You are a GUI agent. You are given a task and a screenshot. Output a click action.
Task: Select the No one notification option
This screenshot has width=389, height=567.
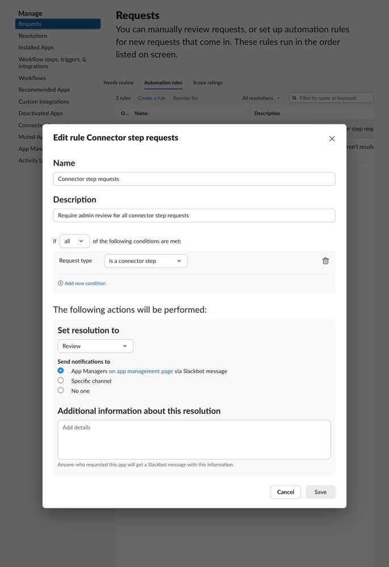pyautogui.click(x=61, y=390)
